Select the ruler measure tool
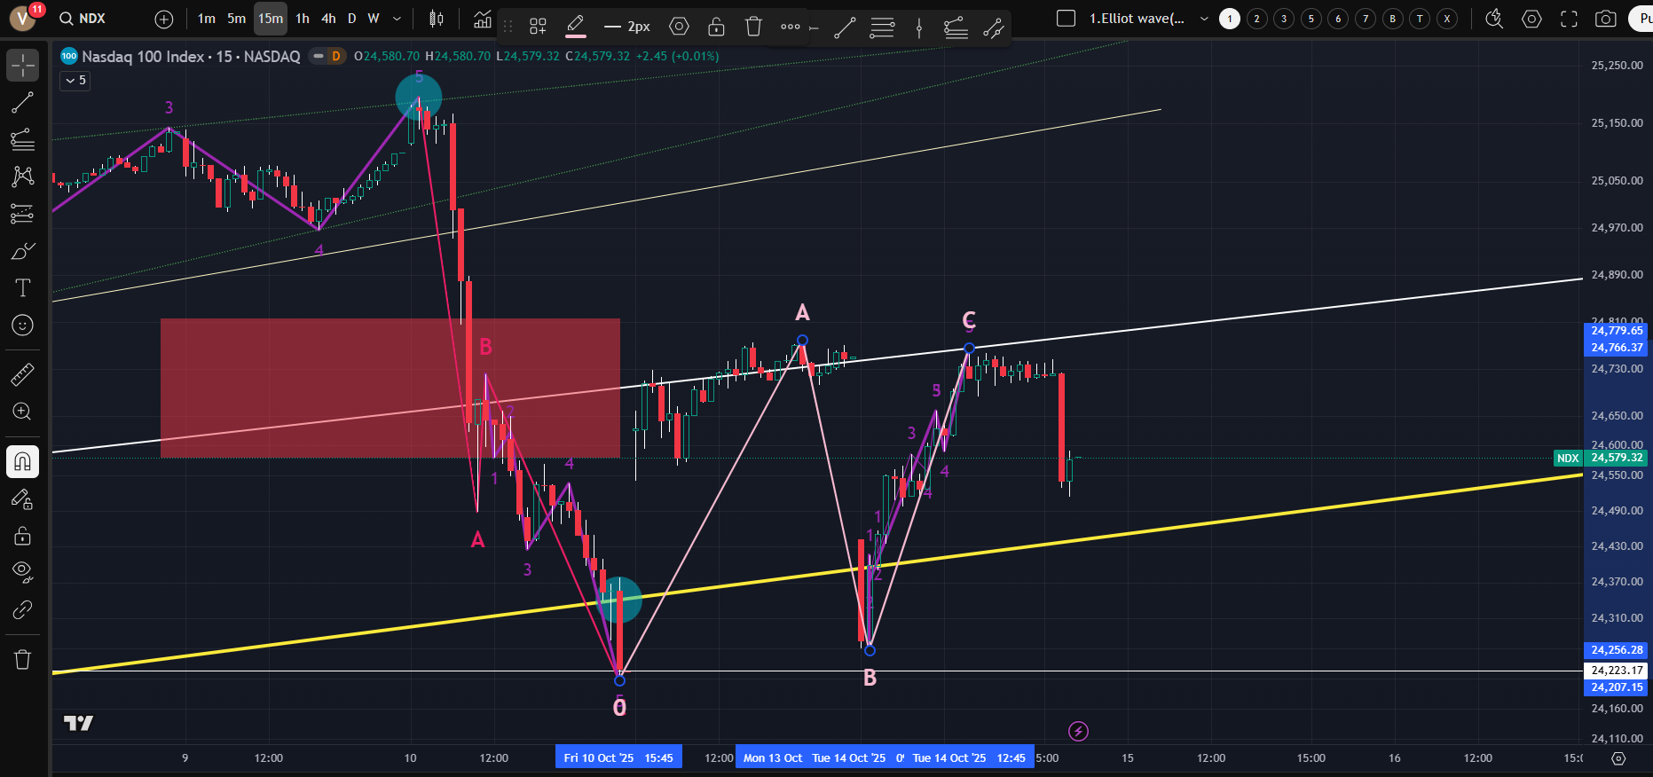Screen dimensions: 1653x777 tap(23, 374)
